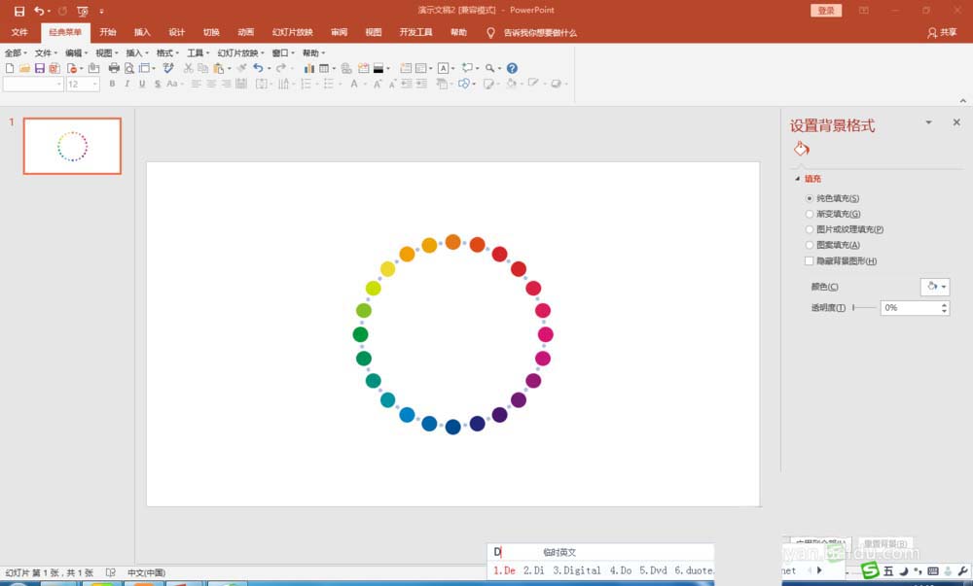Choose 图片或纹理填充(P) fill
Image resolution: width=973 pixels, height=586 pixels.
click(810, 229)
